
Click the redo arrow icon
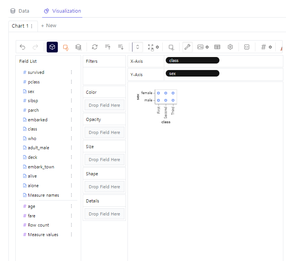tap(35, 47)
